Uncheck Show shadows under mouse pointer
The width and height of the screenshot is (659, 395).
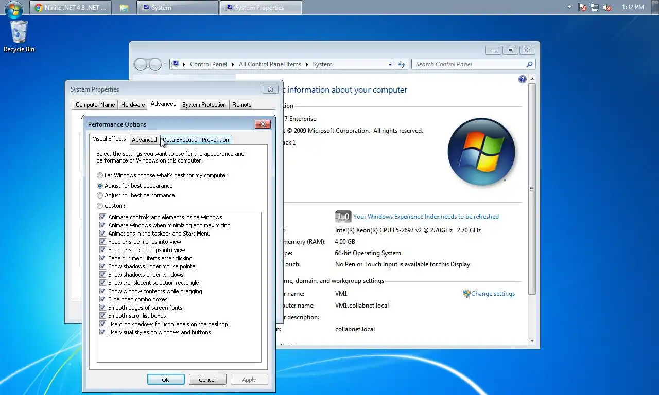(x=103, y=266)
